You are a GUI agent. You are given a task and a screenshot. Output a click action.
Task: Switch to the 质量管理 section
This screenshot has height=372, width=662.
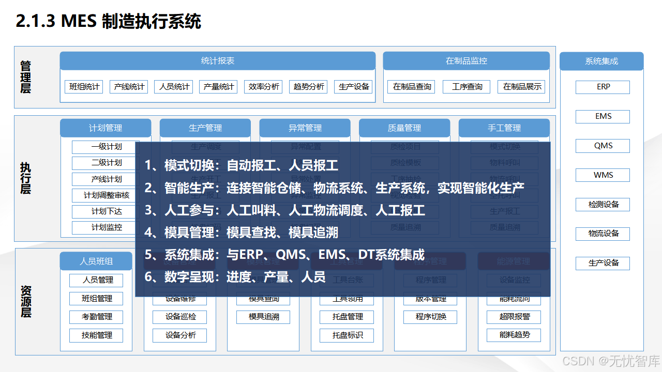pos(405,128)
